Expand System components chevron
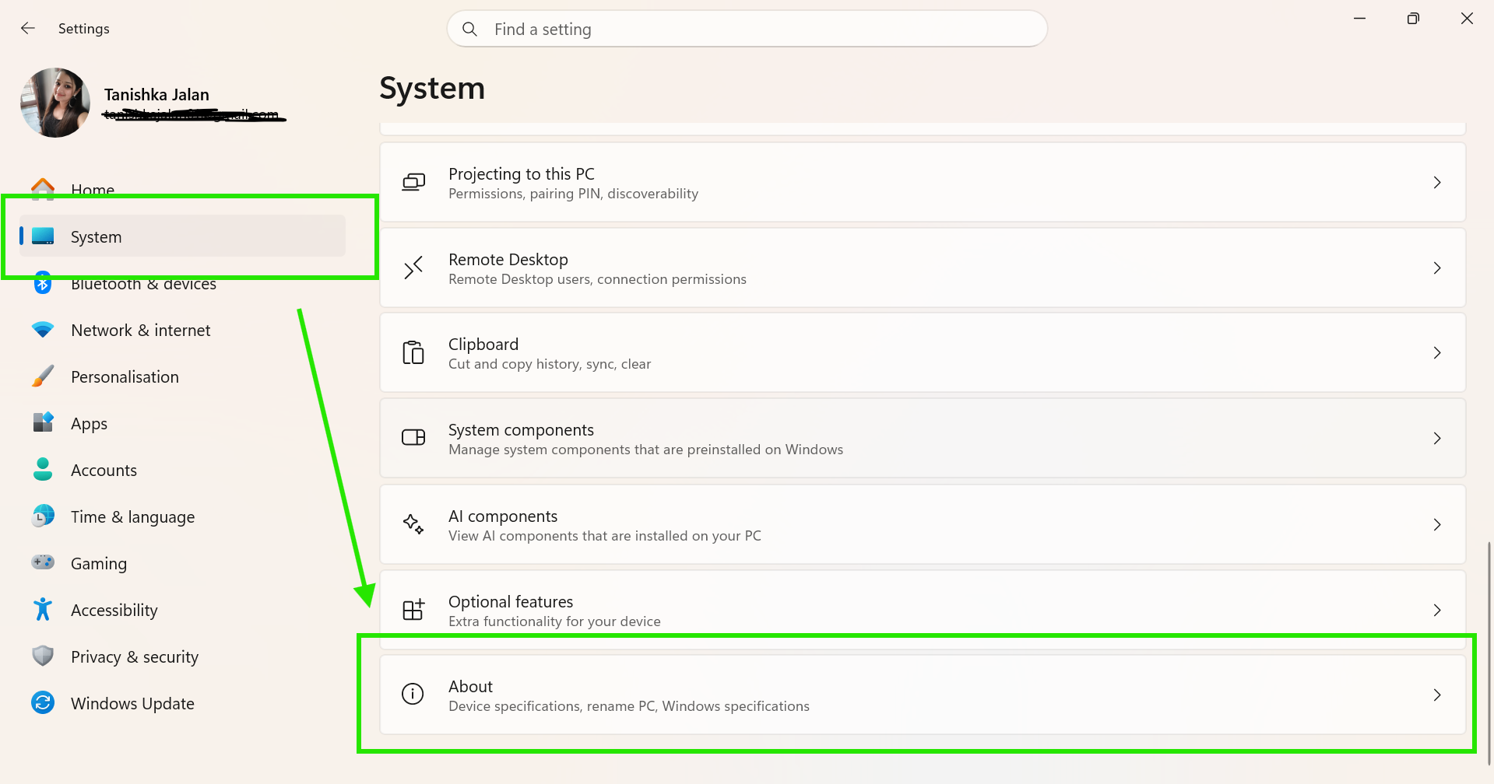 point(1437,438)
